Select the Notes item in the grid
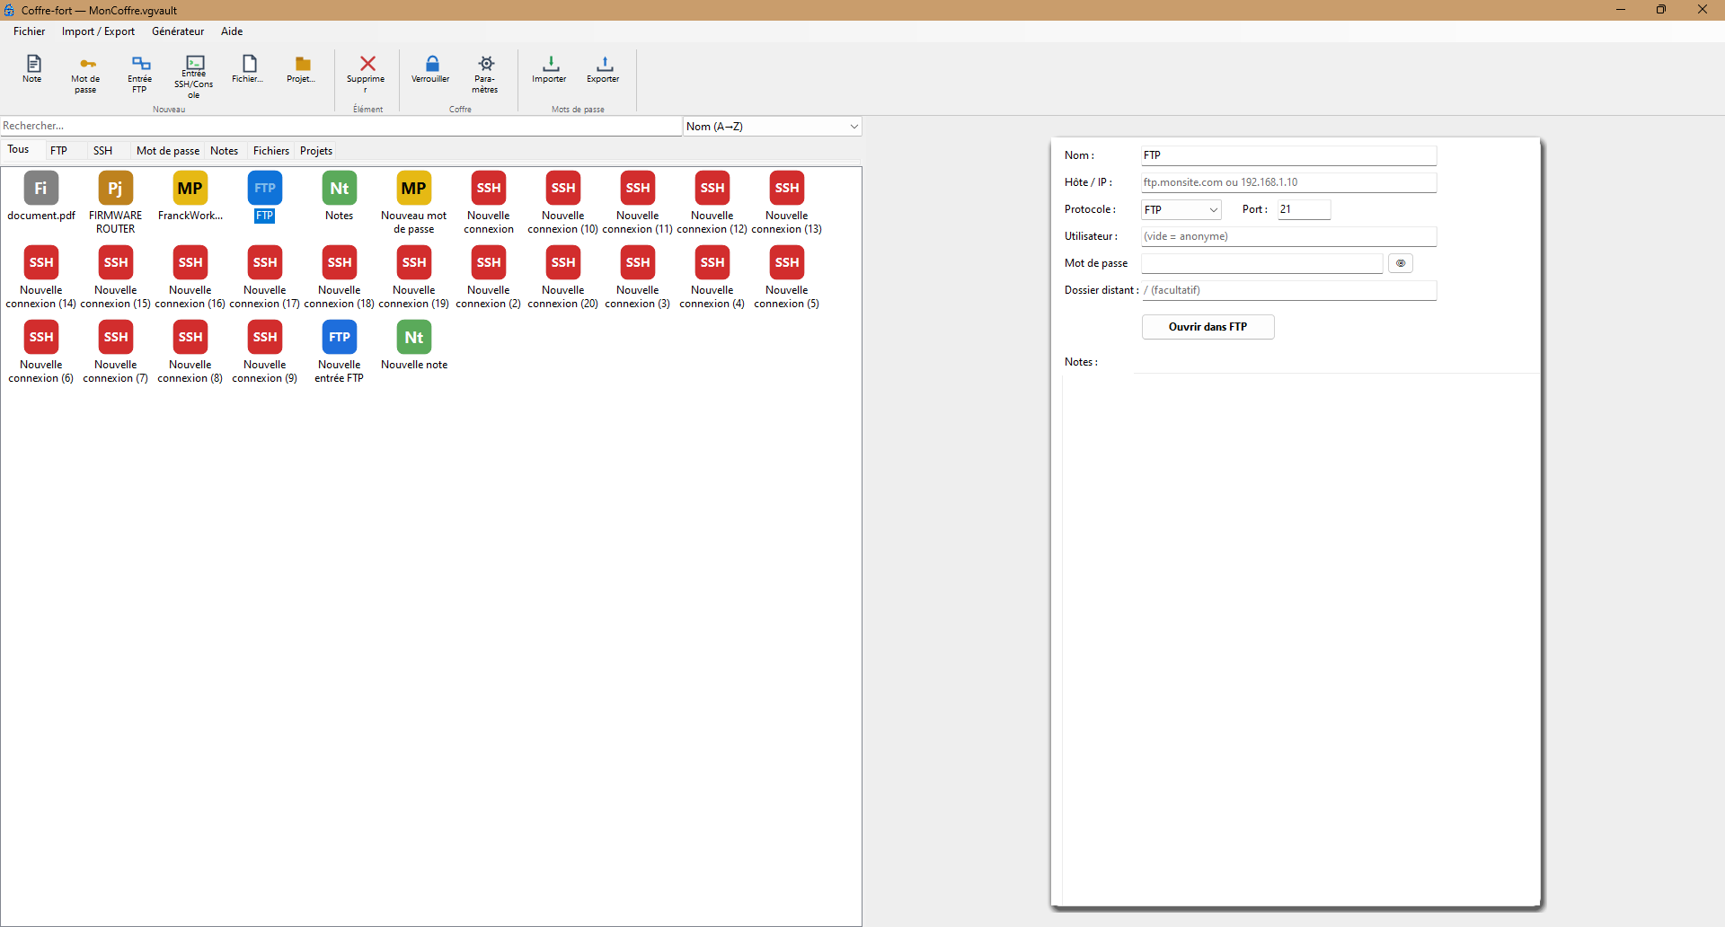The width and height of the screenshot is (1725, 927). (x=340, y=197)
